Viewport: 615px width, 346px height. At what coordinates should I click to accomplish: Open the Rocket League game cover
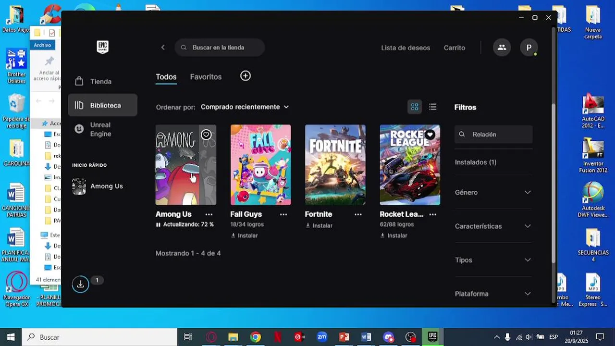point(410,165)
